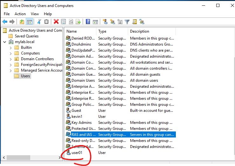The height and width of the screenshot is (166, 235).
Task: Click Add to group toolbar icon
Action: point(142,22)
